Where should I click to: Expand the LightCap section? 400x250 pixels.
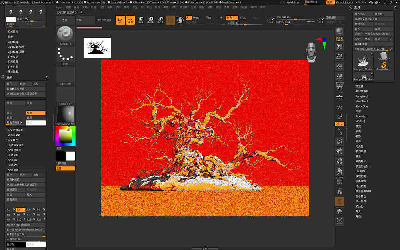click(x=13, y=42)
